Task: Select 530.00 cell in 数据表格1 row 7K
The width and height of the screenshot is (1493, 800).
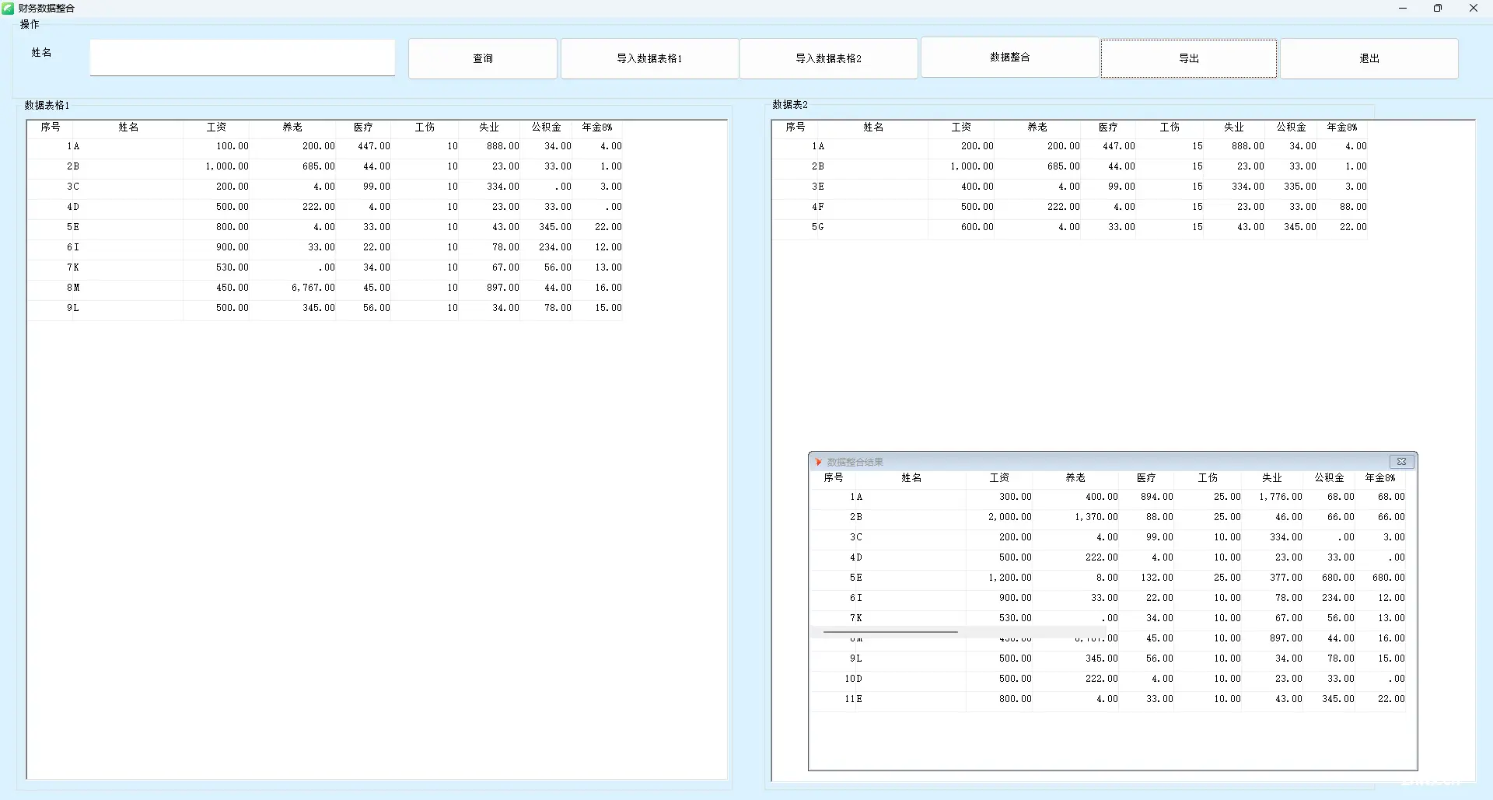Action: [x=216, y=267]
